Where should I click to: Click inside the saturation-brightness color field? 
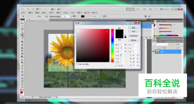(x=93, y=46)
